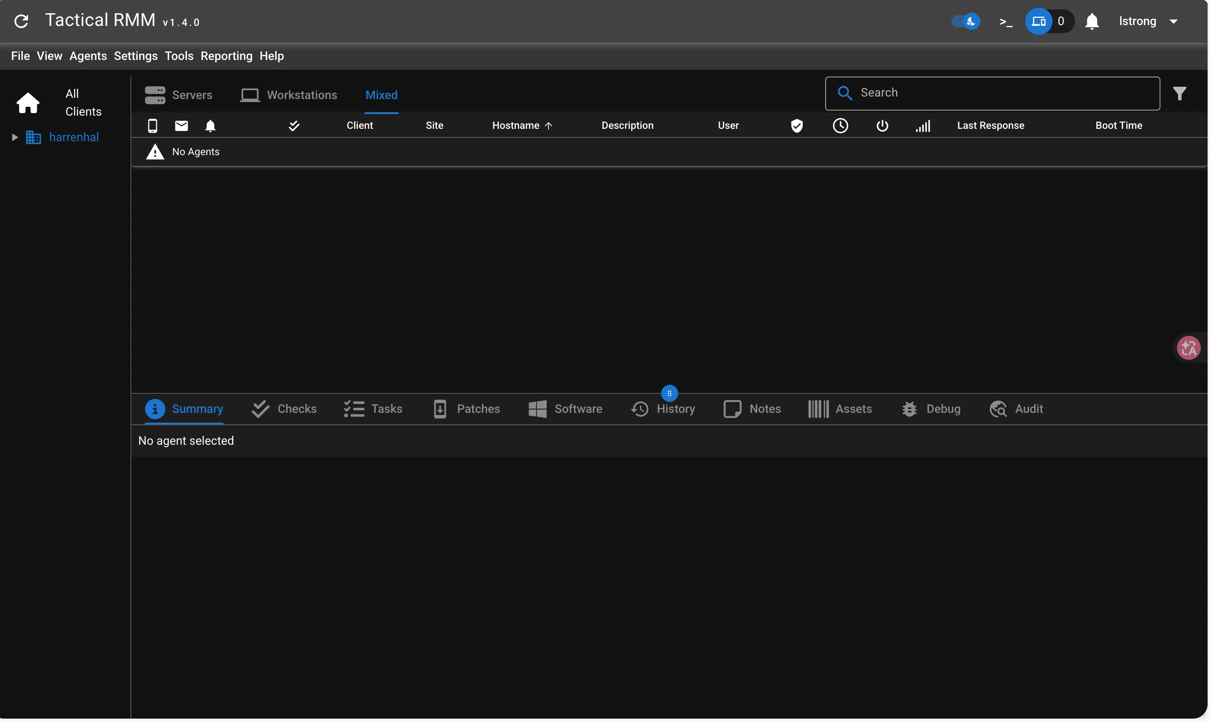Click the blue panel splitter handle
Image resolution: width=1211 pixels, height=722 pixels.
click(x=670, y=394)
